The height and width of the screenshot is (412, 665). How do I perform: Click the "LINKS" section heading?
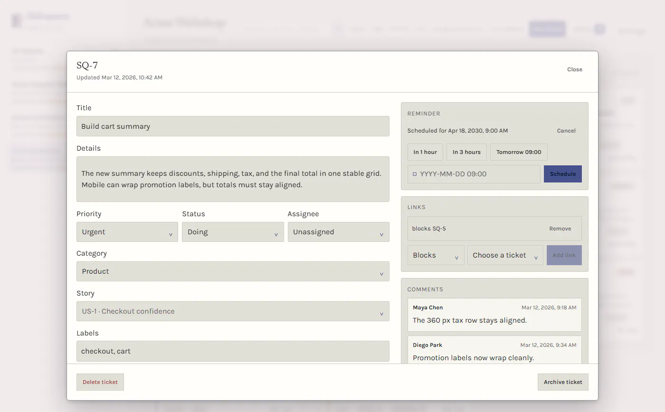tap(417, 208)
